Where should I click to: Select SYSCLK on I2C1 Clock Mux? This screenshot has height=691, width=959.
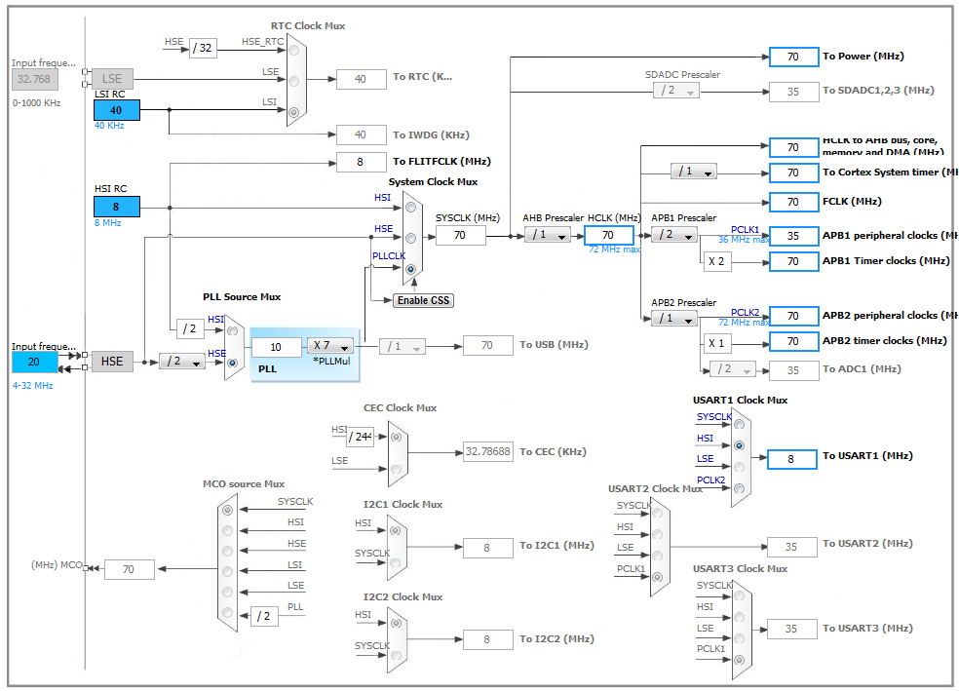pyautogui.click(x=396, y=562)
